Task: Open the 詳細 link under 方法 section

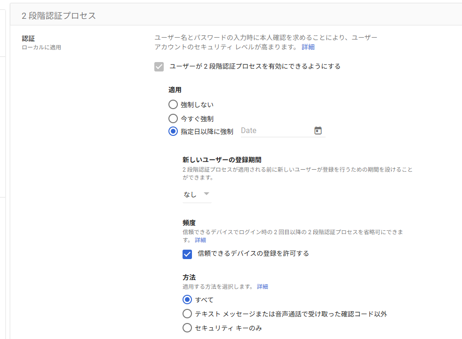Action: click(x=262, y=286)
